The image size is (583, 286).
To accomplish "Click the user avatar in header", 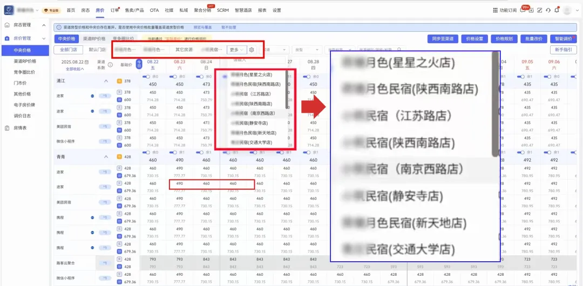I will pos(567,10).
